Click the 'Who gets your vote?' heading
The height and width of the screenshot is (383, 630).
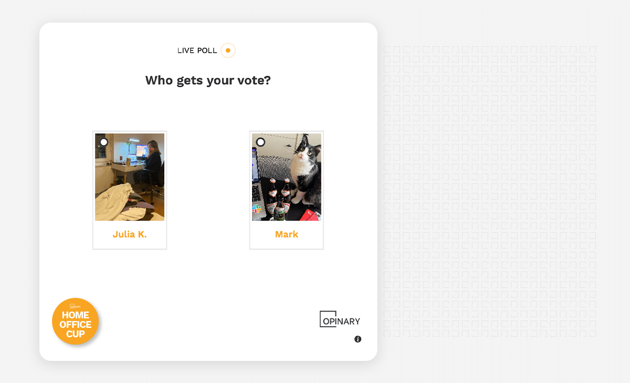click(208, 80)
